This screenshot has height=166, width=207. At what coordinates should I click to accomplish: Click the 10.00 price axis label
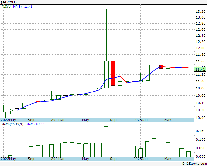click(x=200, y=118)
